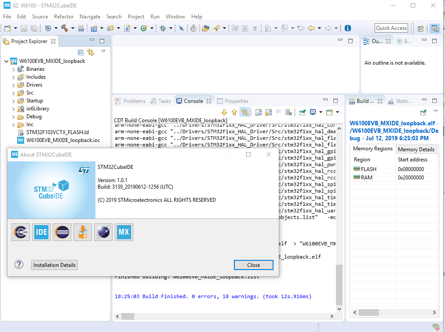Expand the io6Library folder node
This screenshot has height=332, width=445.
(x=13, y=109)
